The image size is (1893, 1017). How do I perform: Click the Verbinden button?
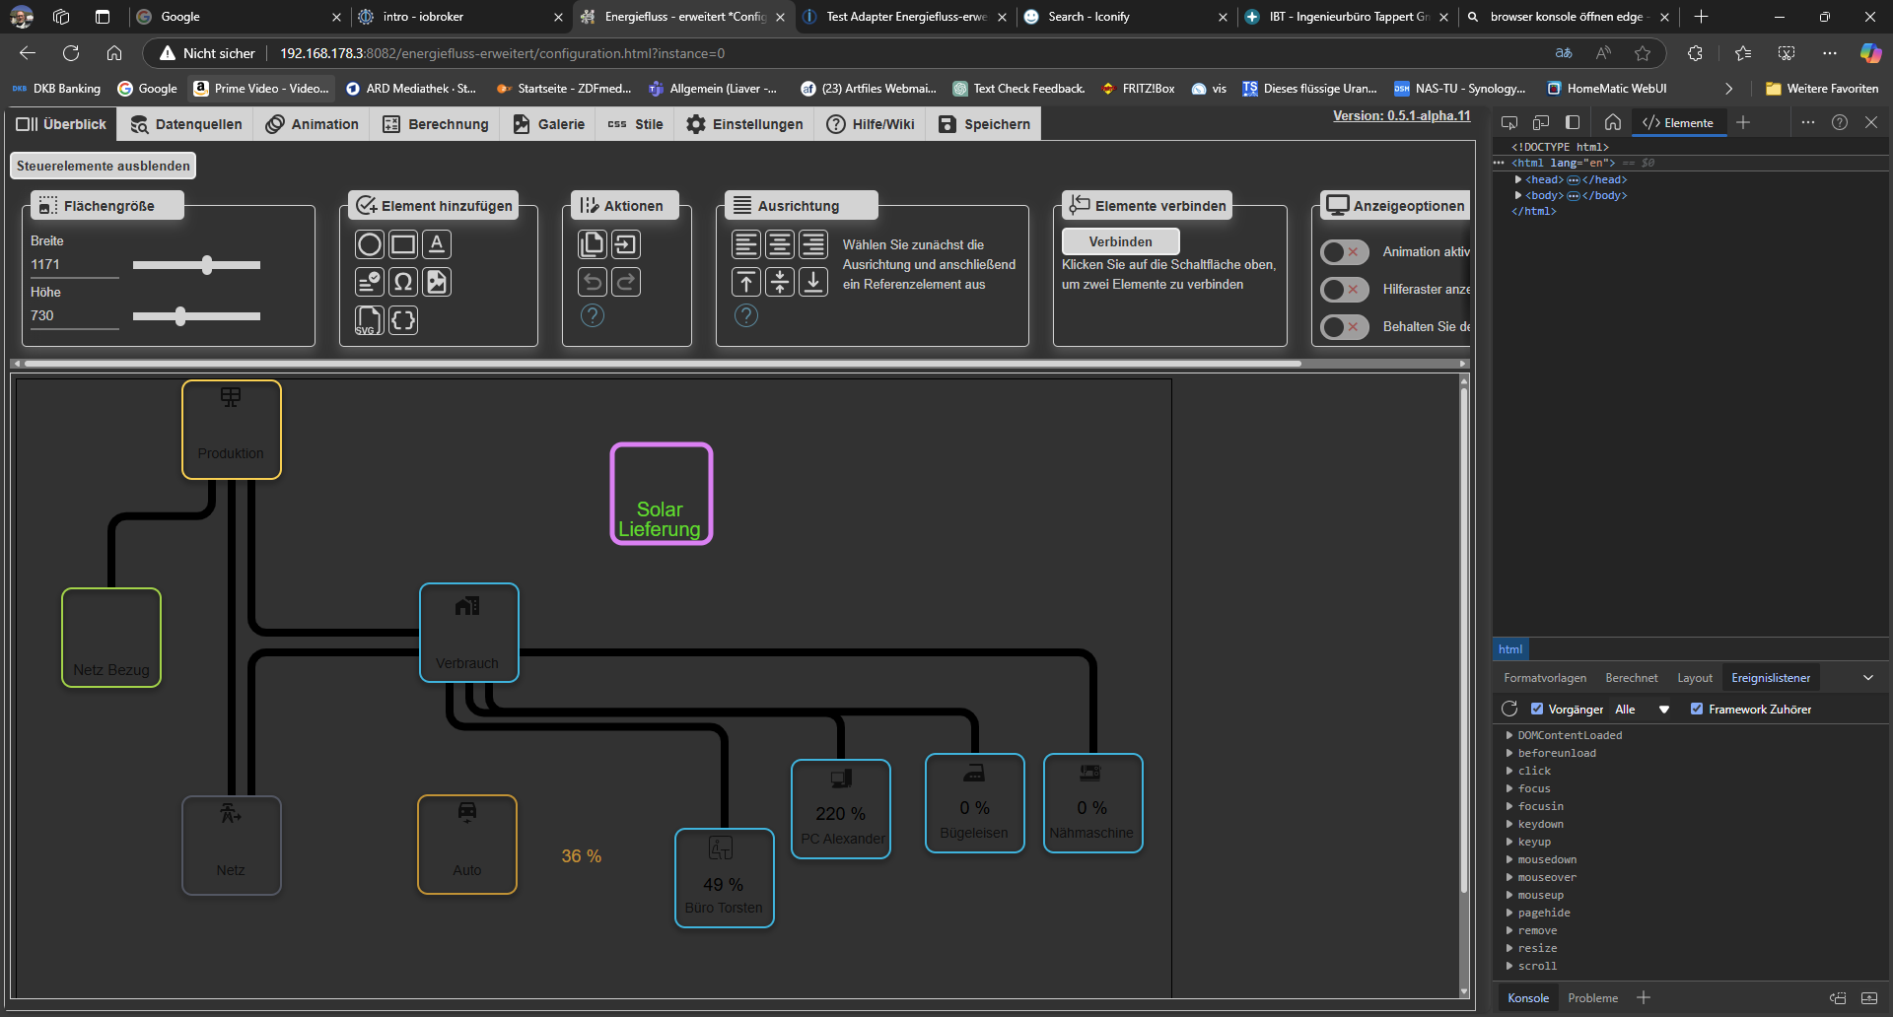(1120, 241)
